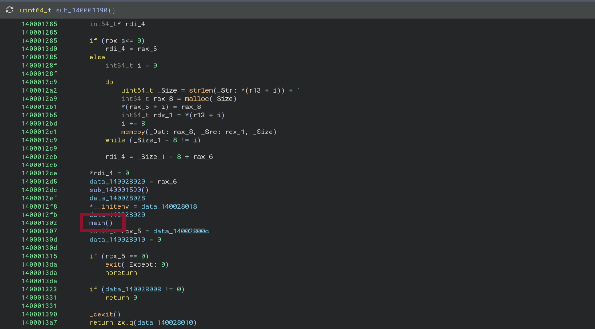The width and height of the screenshot is (595, 329).
Task: Click the 'int64_t i = 0' declaration
Action: [x=131, y=66]
